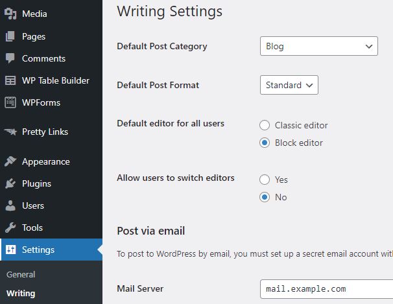
Task: Select the Block editor radio button
Action: click(x=265, y=143)
